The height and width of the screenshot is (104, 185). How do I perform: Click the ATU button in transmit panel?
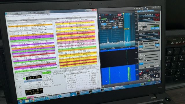tap(153, 29)
